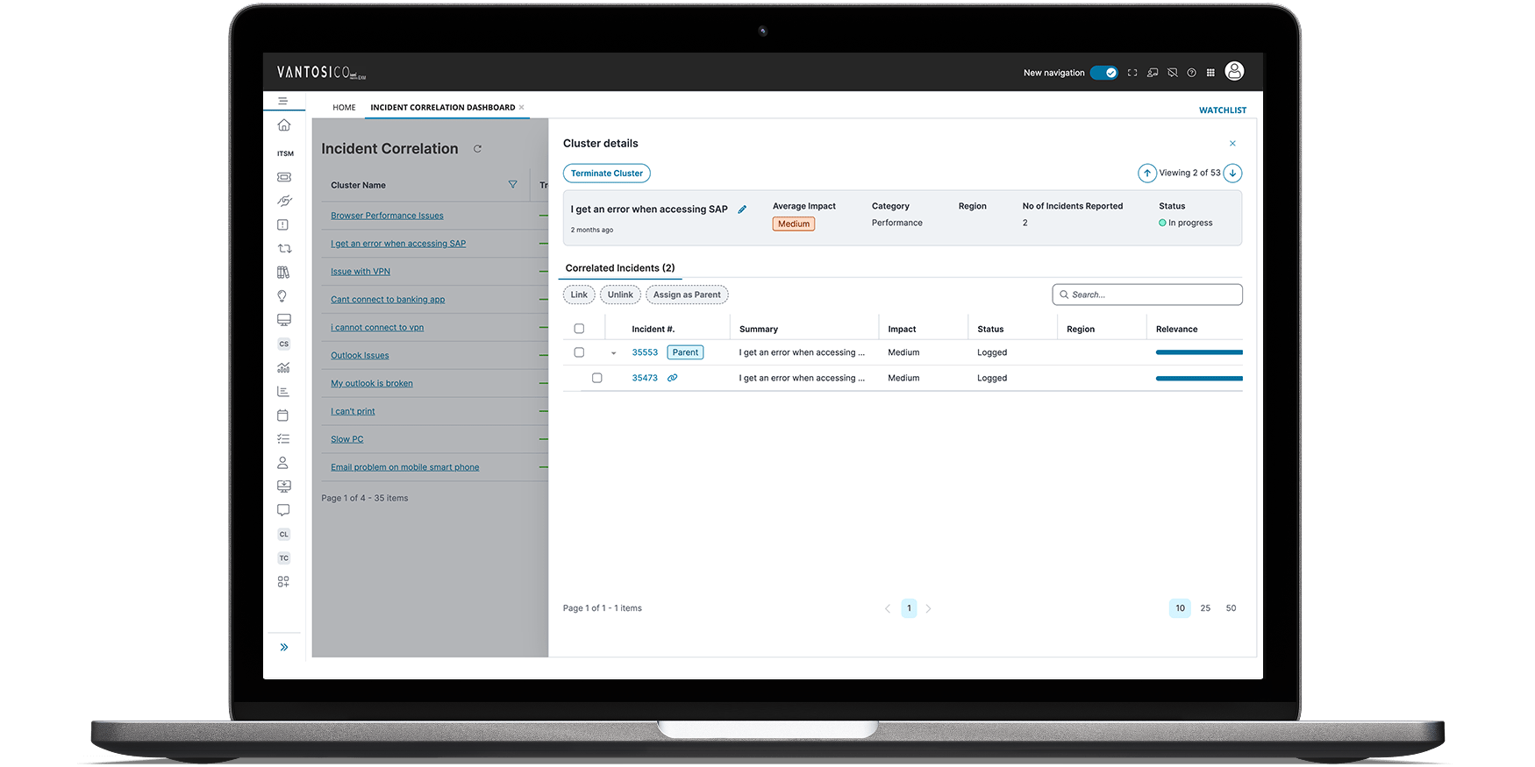Open the hamburger menu at sidebar top
The width and height of the screenshot is (1535, 767).
tap(282, 101)
